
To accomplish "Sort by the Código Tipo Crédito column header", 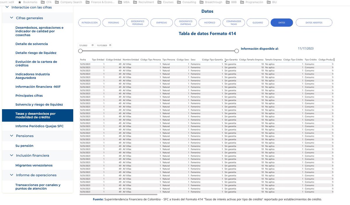I will [293, 60].
